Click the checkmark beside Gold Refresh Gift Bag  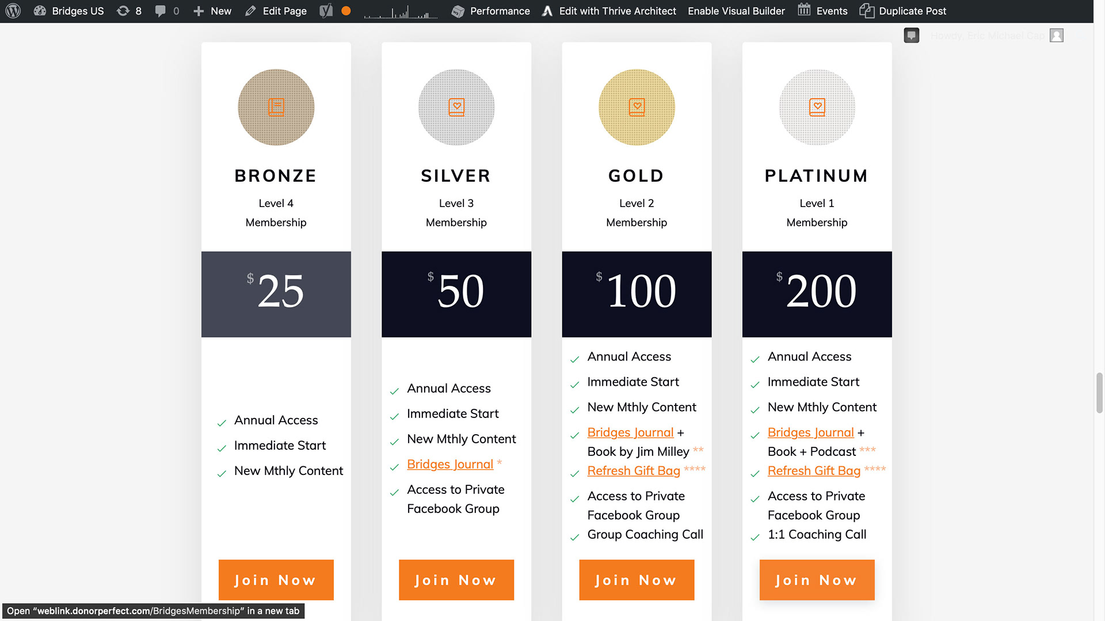[574, 474]
